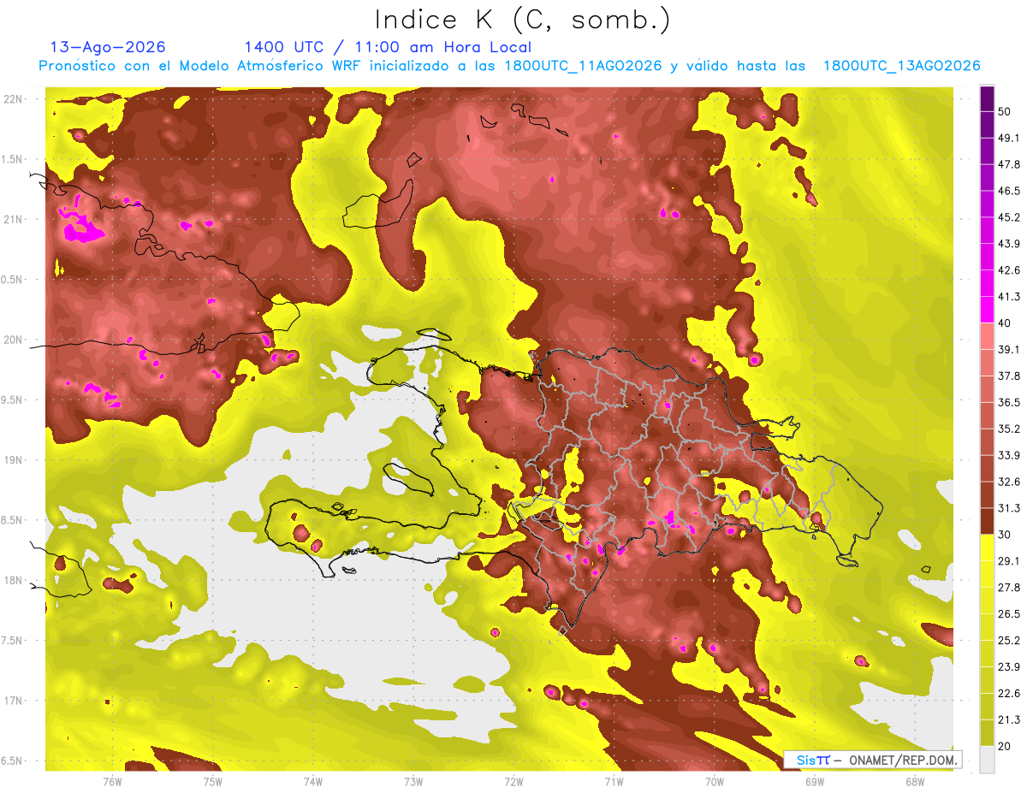Click the legend value "50"

point(1006,111)
